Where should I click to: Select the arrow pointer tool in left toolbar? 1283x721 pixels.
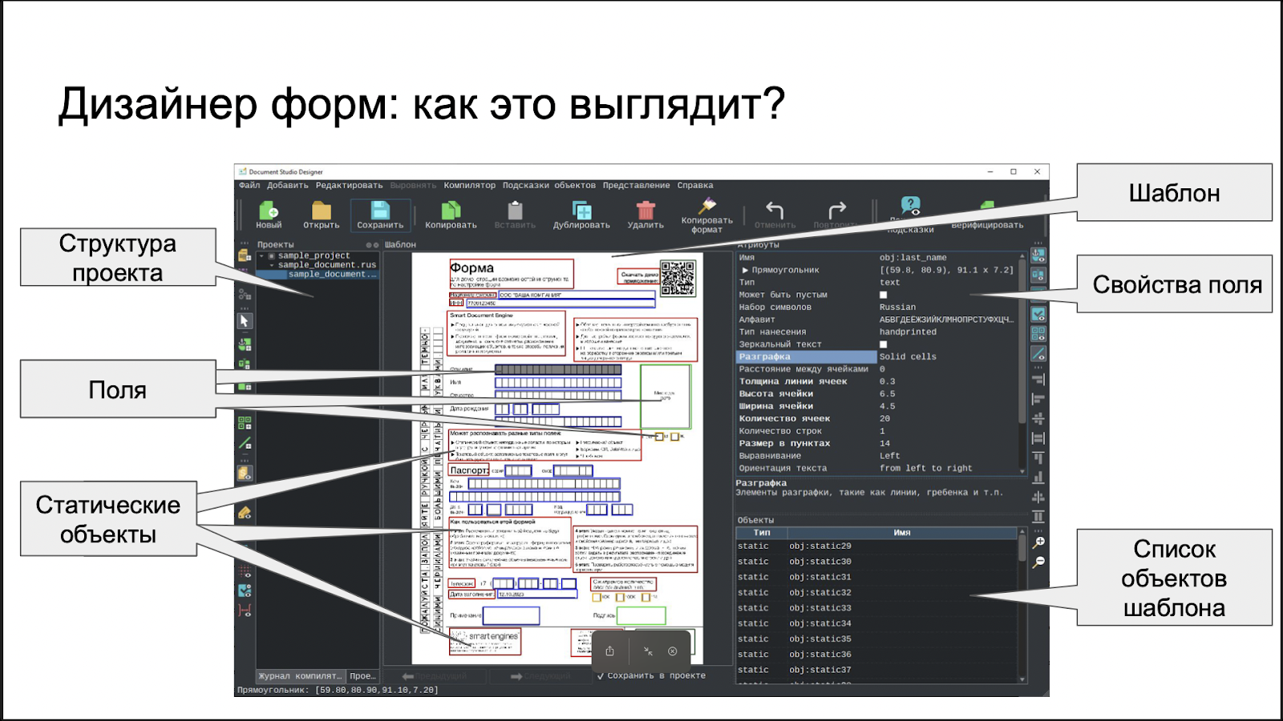click(x=246, y=320)
